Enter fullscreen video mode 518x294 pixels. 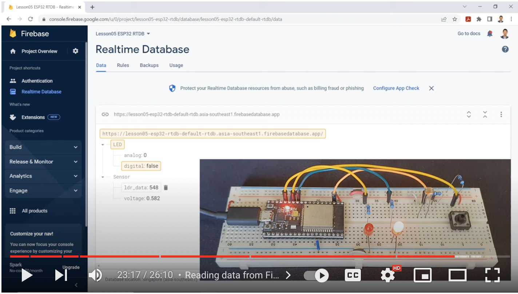pyautogui.click(x=493, y=275)
